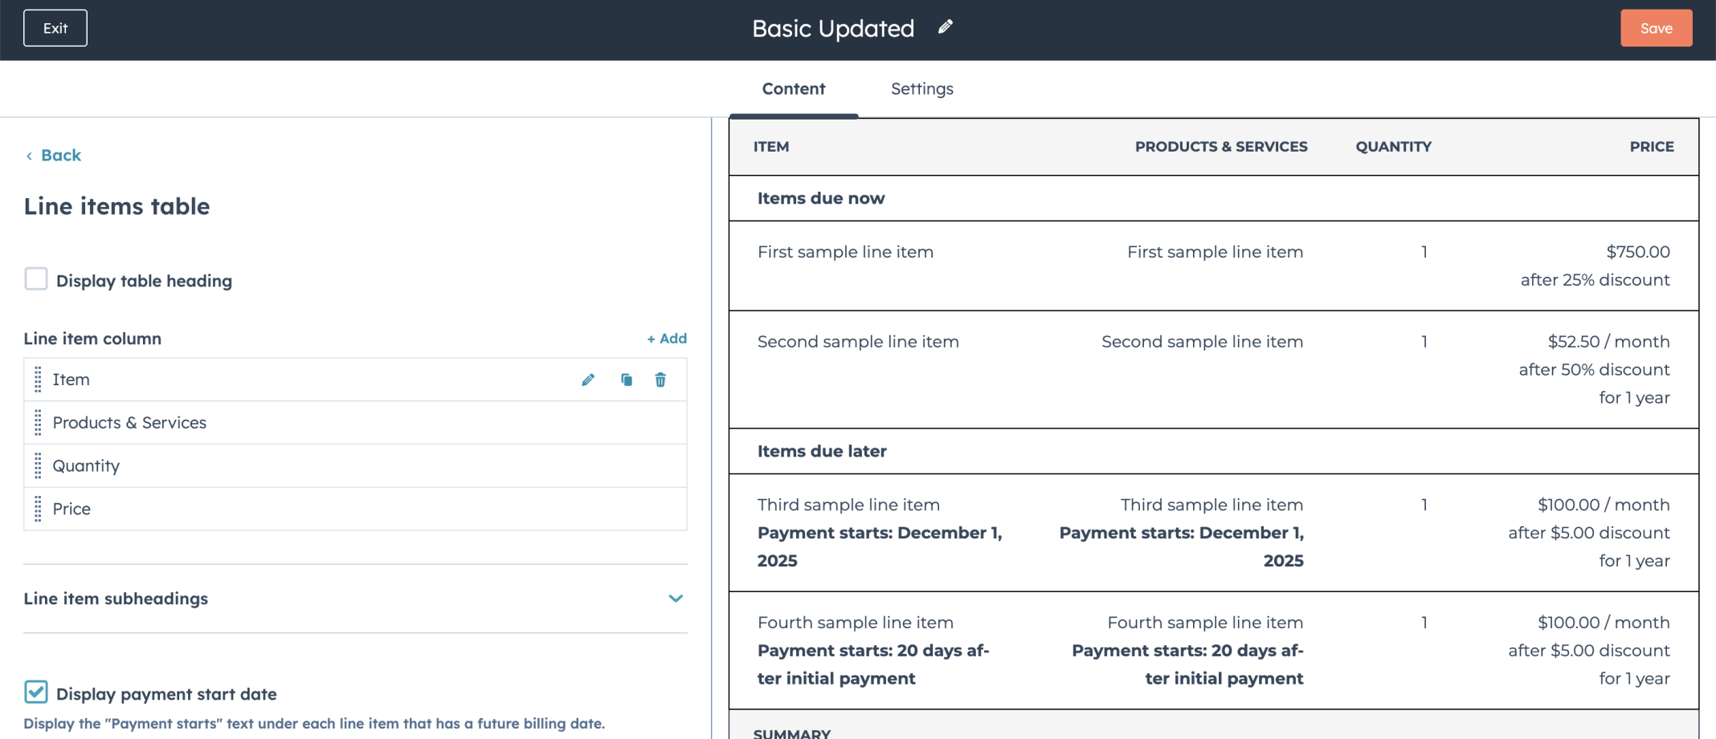Viewport: 1716px width, 739px height.
Task: Uncheck Display payment start date
Action: (x=36, y=692)
